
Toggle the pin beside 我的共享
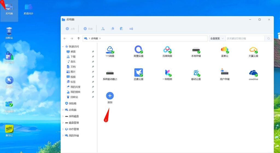pyautogui.click(x=93, y=87)
